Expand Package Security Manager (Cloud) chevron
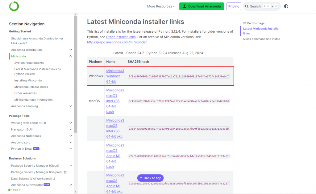The height and width of the screenshot is (194, 316). click(x=71, y=165)
